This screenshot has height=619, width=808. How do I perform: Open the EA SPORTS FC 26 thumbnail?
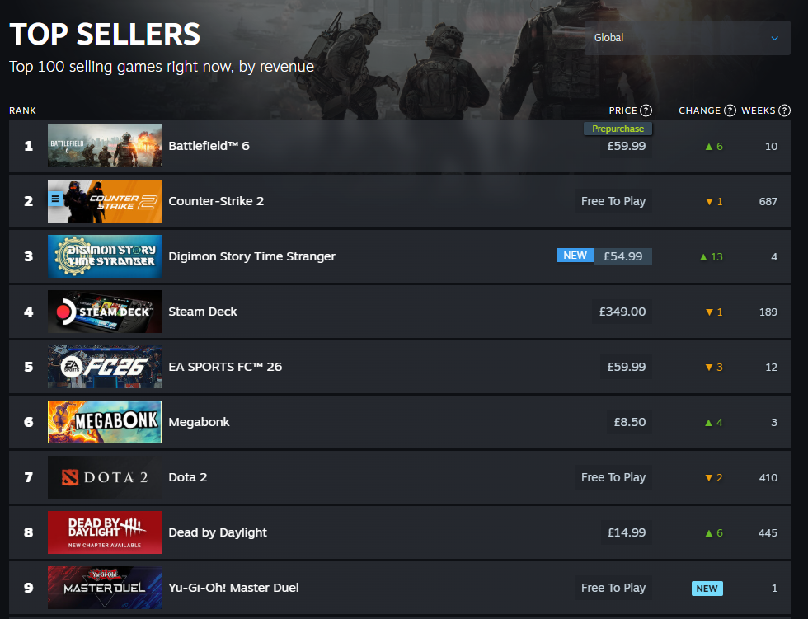point(105,367)
